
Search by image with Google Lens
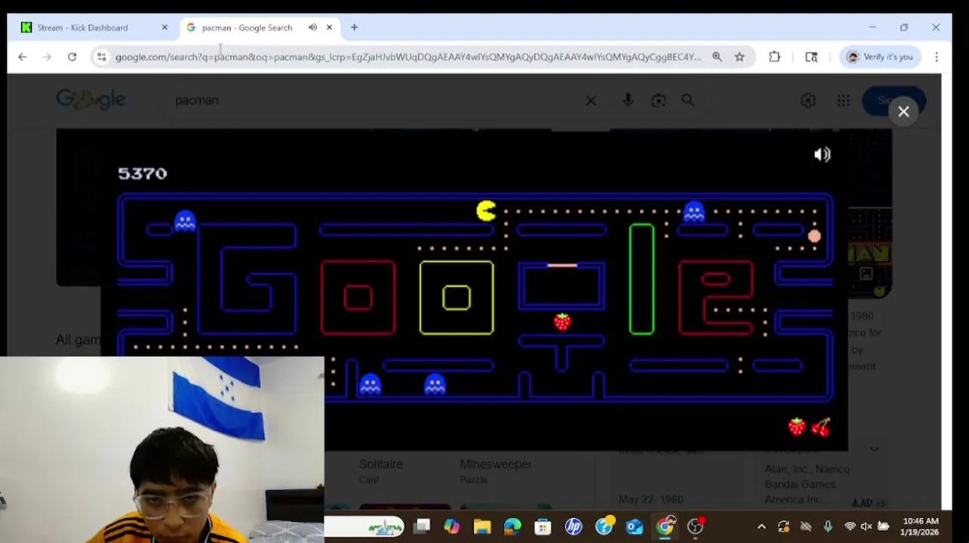pos(658,100)
